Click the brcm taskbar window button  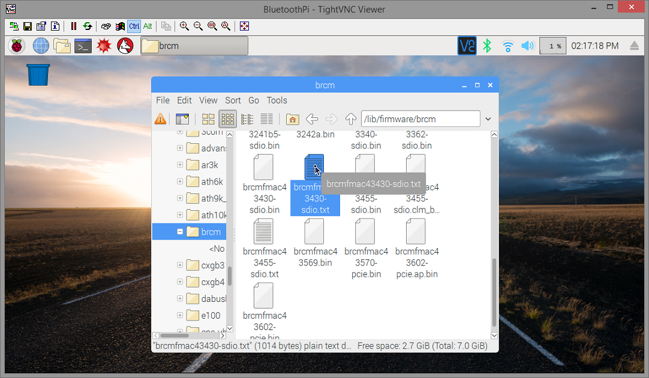point(194,46)
